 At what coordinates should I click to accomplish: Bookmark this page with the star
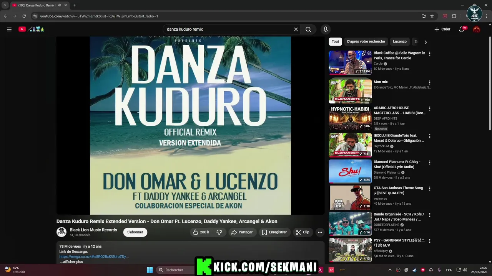432,16
